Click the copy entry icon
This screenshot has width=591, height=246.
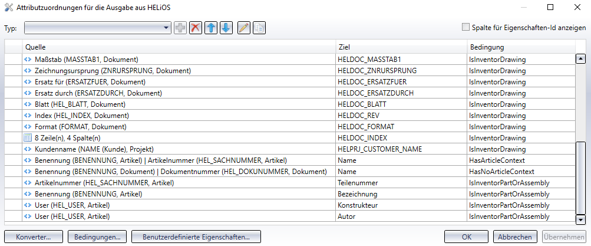[259, 28]
